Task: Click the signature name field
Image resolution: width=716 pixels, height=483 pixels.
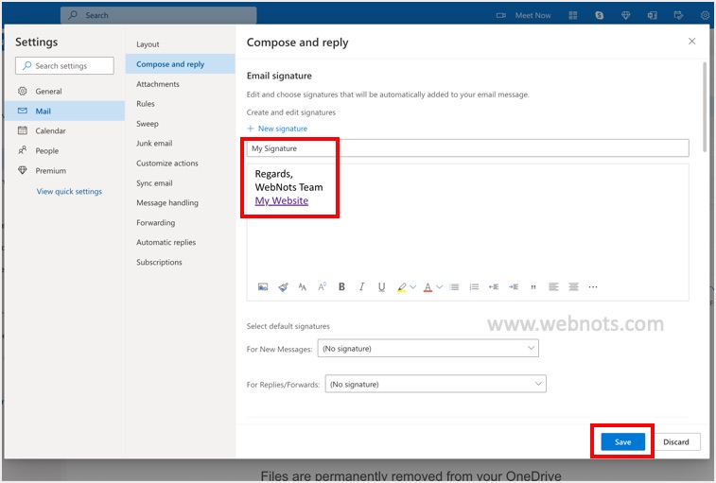Action: click(x=467, y=148)
